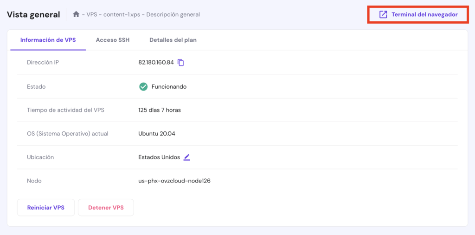Select the Detalles del plan tab
475x235 pixels.
click(x=173, y=40)
